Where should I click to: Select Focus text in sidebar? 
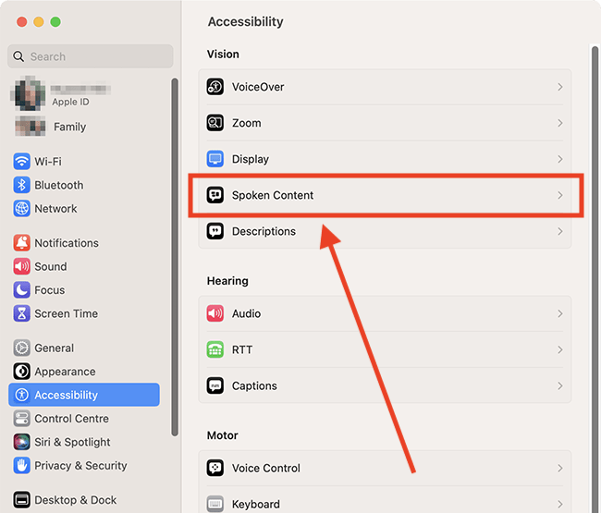point(49,290)
